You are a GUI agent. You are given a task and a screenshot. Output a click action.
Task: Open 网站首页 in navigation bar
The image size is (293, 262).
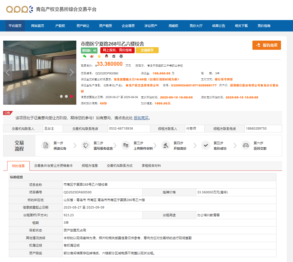tap(37, 26)
